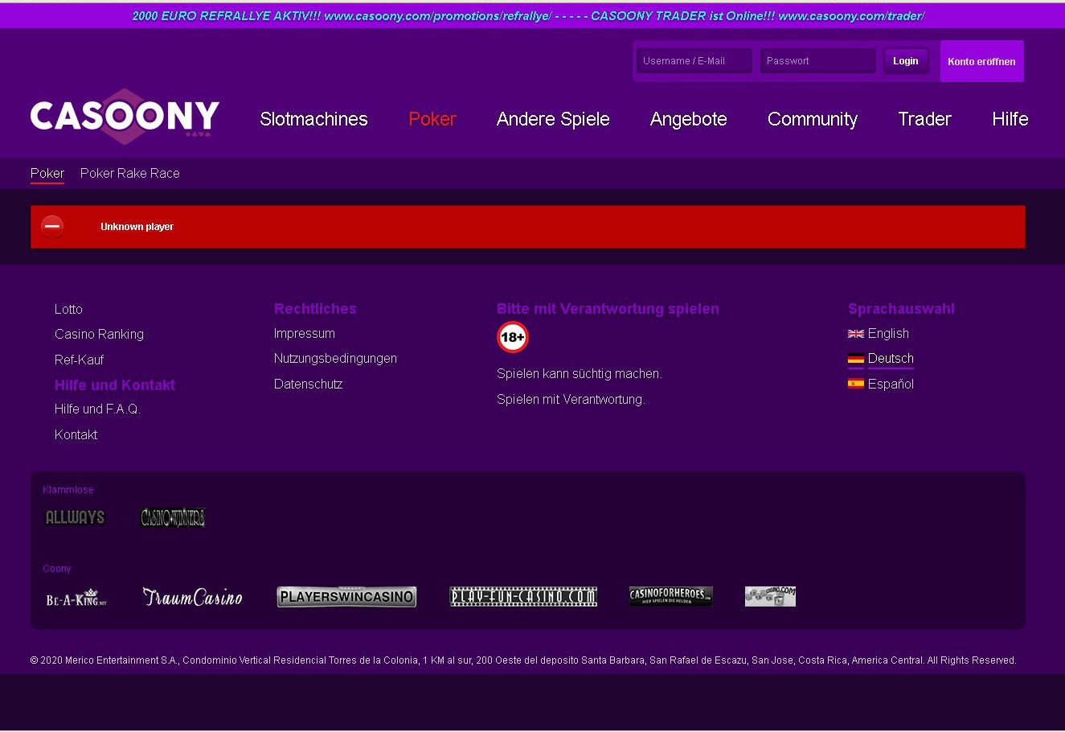Select the Poker sub-tab

pyautogui.click(x=47, y=174)
